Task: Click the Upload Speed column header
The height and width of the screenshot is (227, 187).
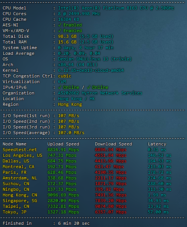Action: [x=63, y=144]
